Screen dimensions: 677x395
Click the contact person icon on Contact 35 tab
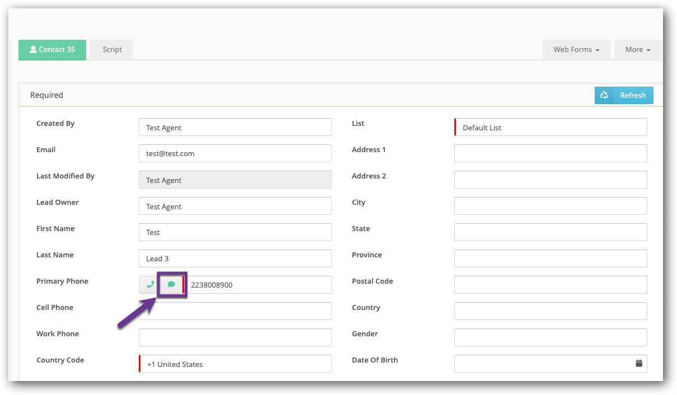click(x=34, y=49)
